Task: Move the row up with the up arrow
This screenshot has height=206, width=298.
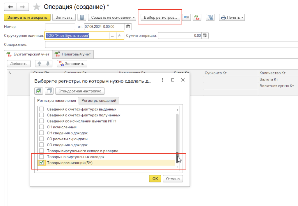Action: [39, 64]
